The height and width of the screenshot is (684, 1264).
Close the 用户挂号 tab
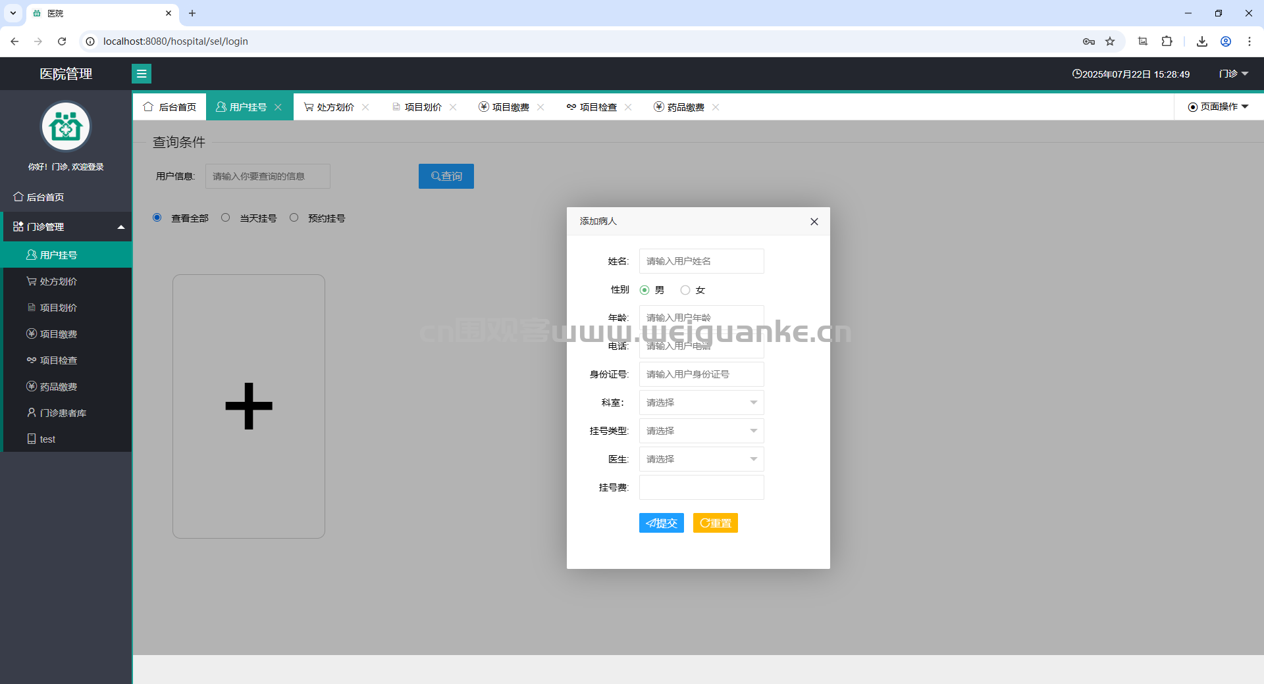point(278,107)
